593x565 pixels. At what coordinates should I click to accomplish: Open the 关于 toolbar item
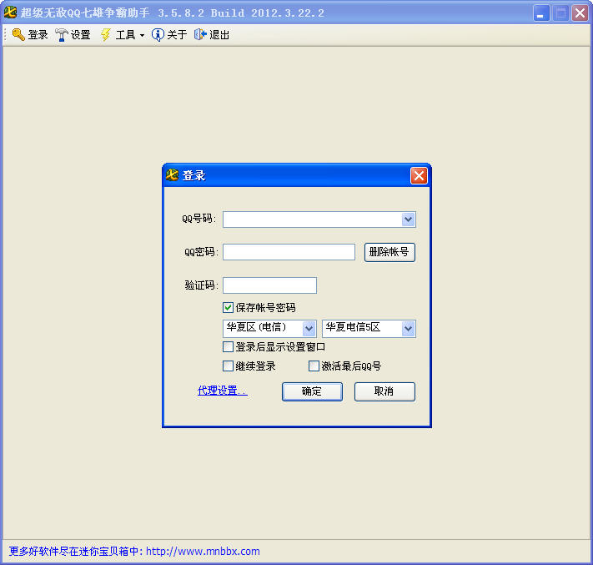(169, 35)
